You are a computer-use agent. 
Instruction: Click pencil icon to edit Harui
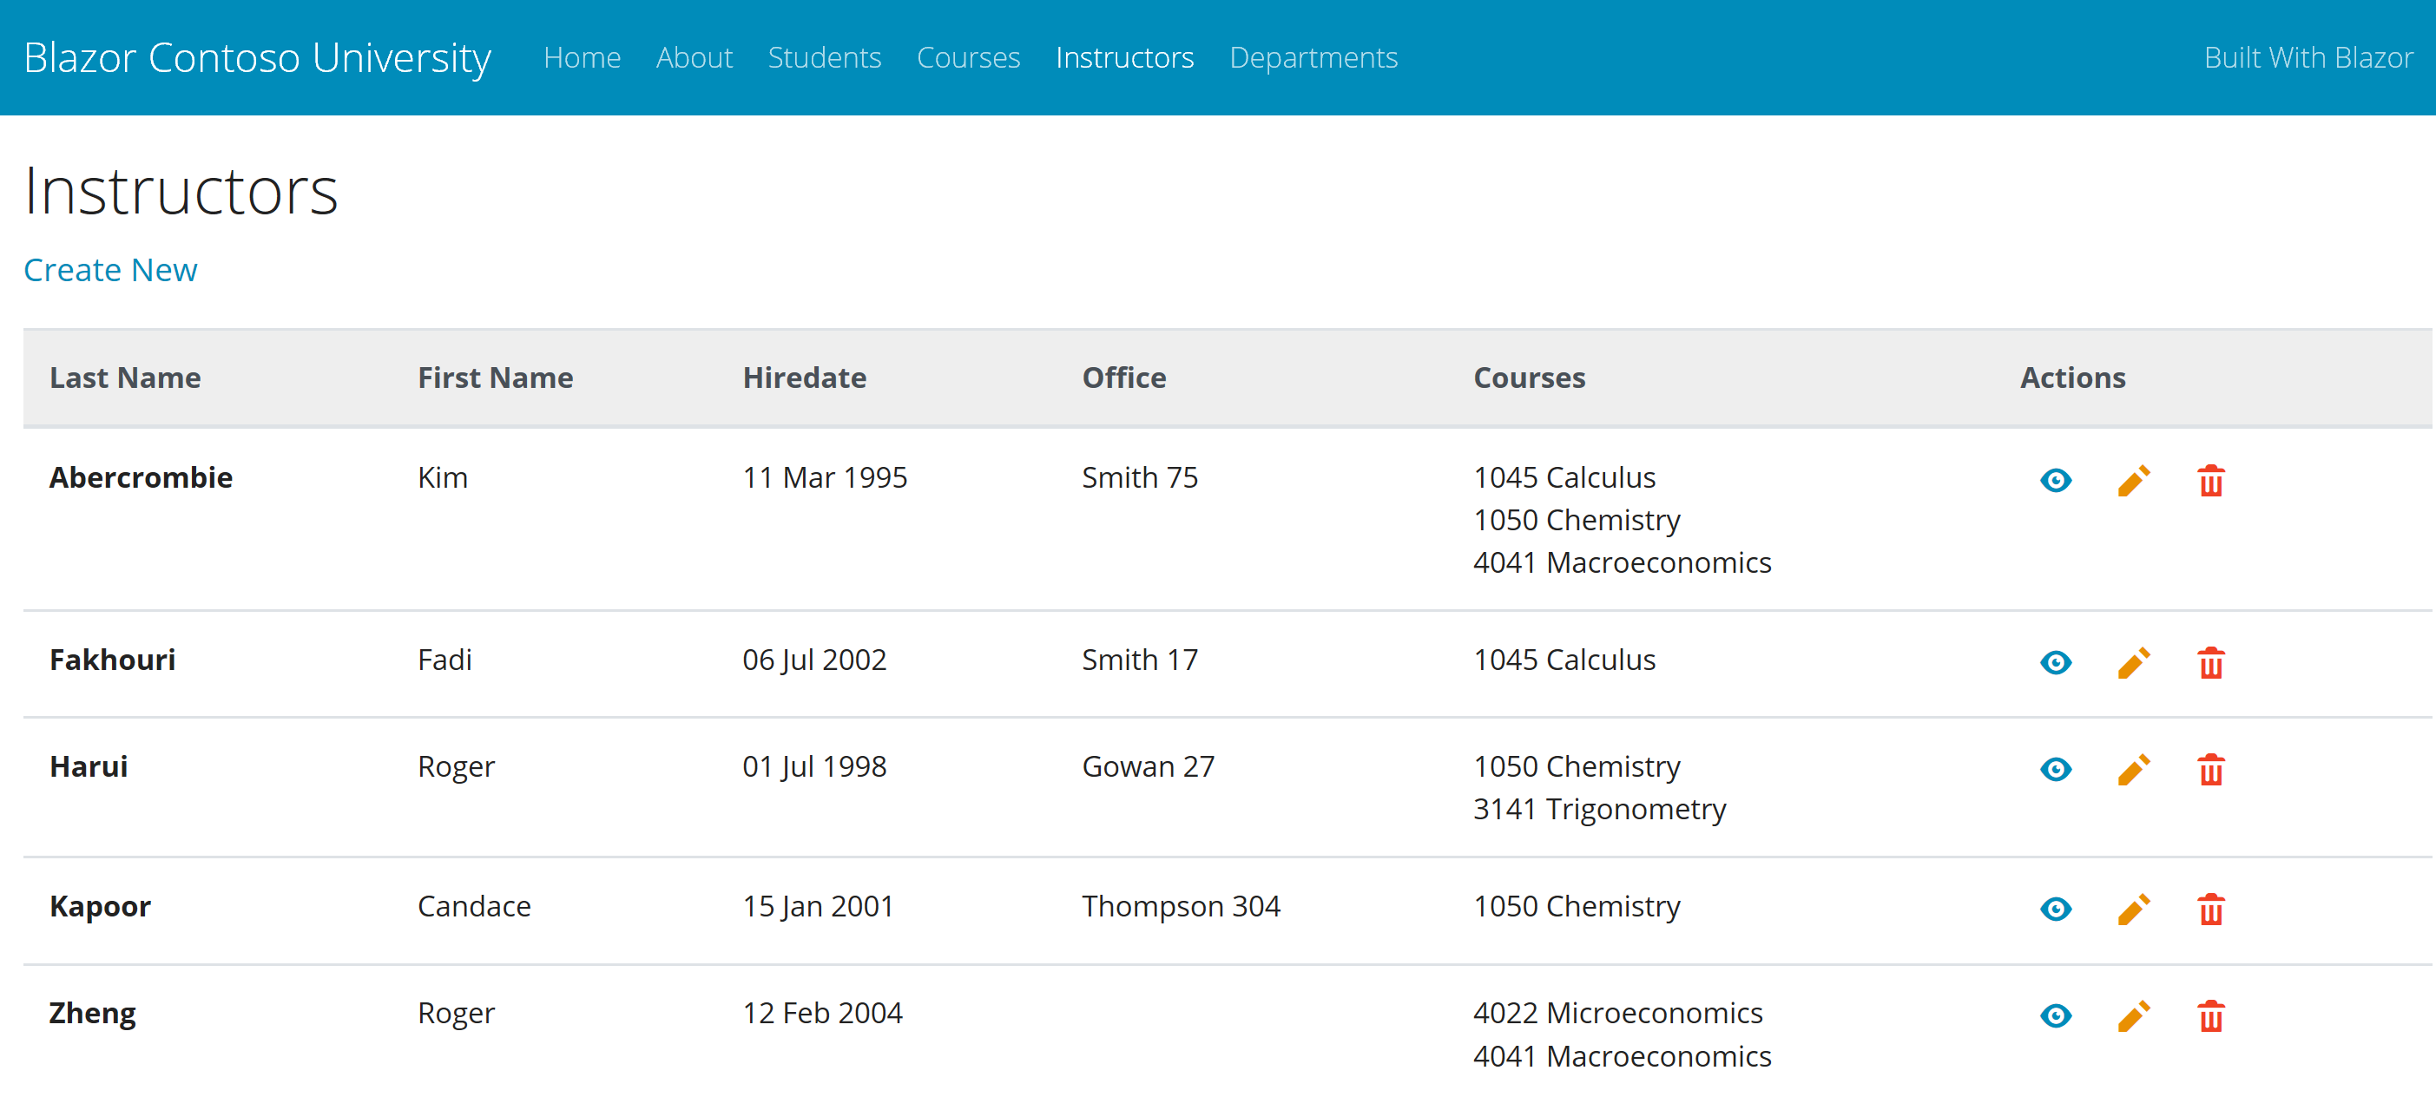tap(2133, 769)
